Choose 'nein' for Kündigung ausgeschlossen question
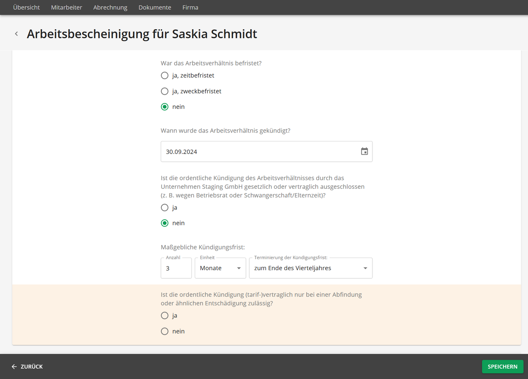 tap(165, 223)
